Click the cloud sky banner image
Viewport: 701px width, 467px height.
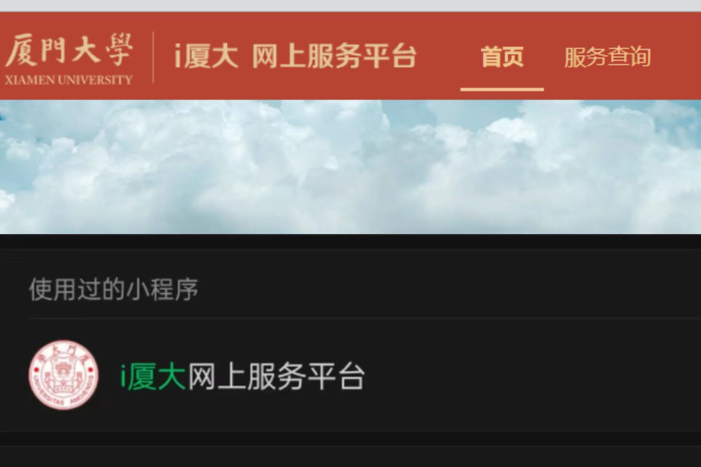click(x=350, y=167)
